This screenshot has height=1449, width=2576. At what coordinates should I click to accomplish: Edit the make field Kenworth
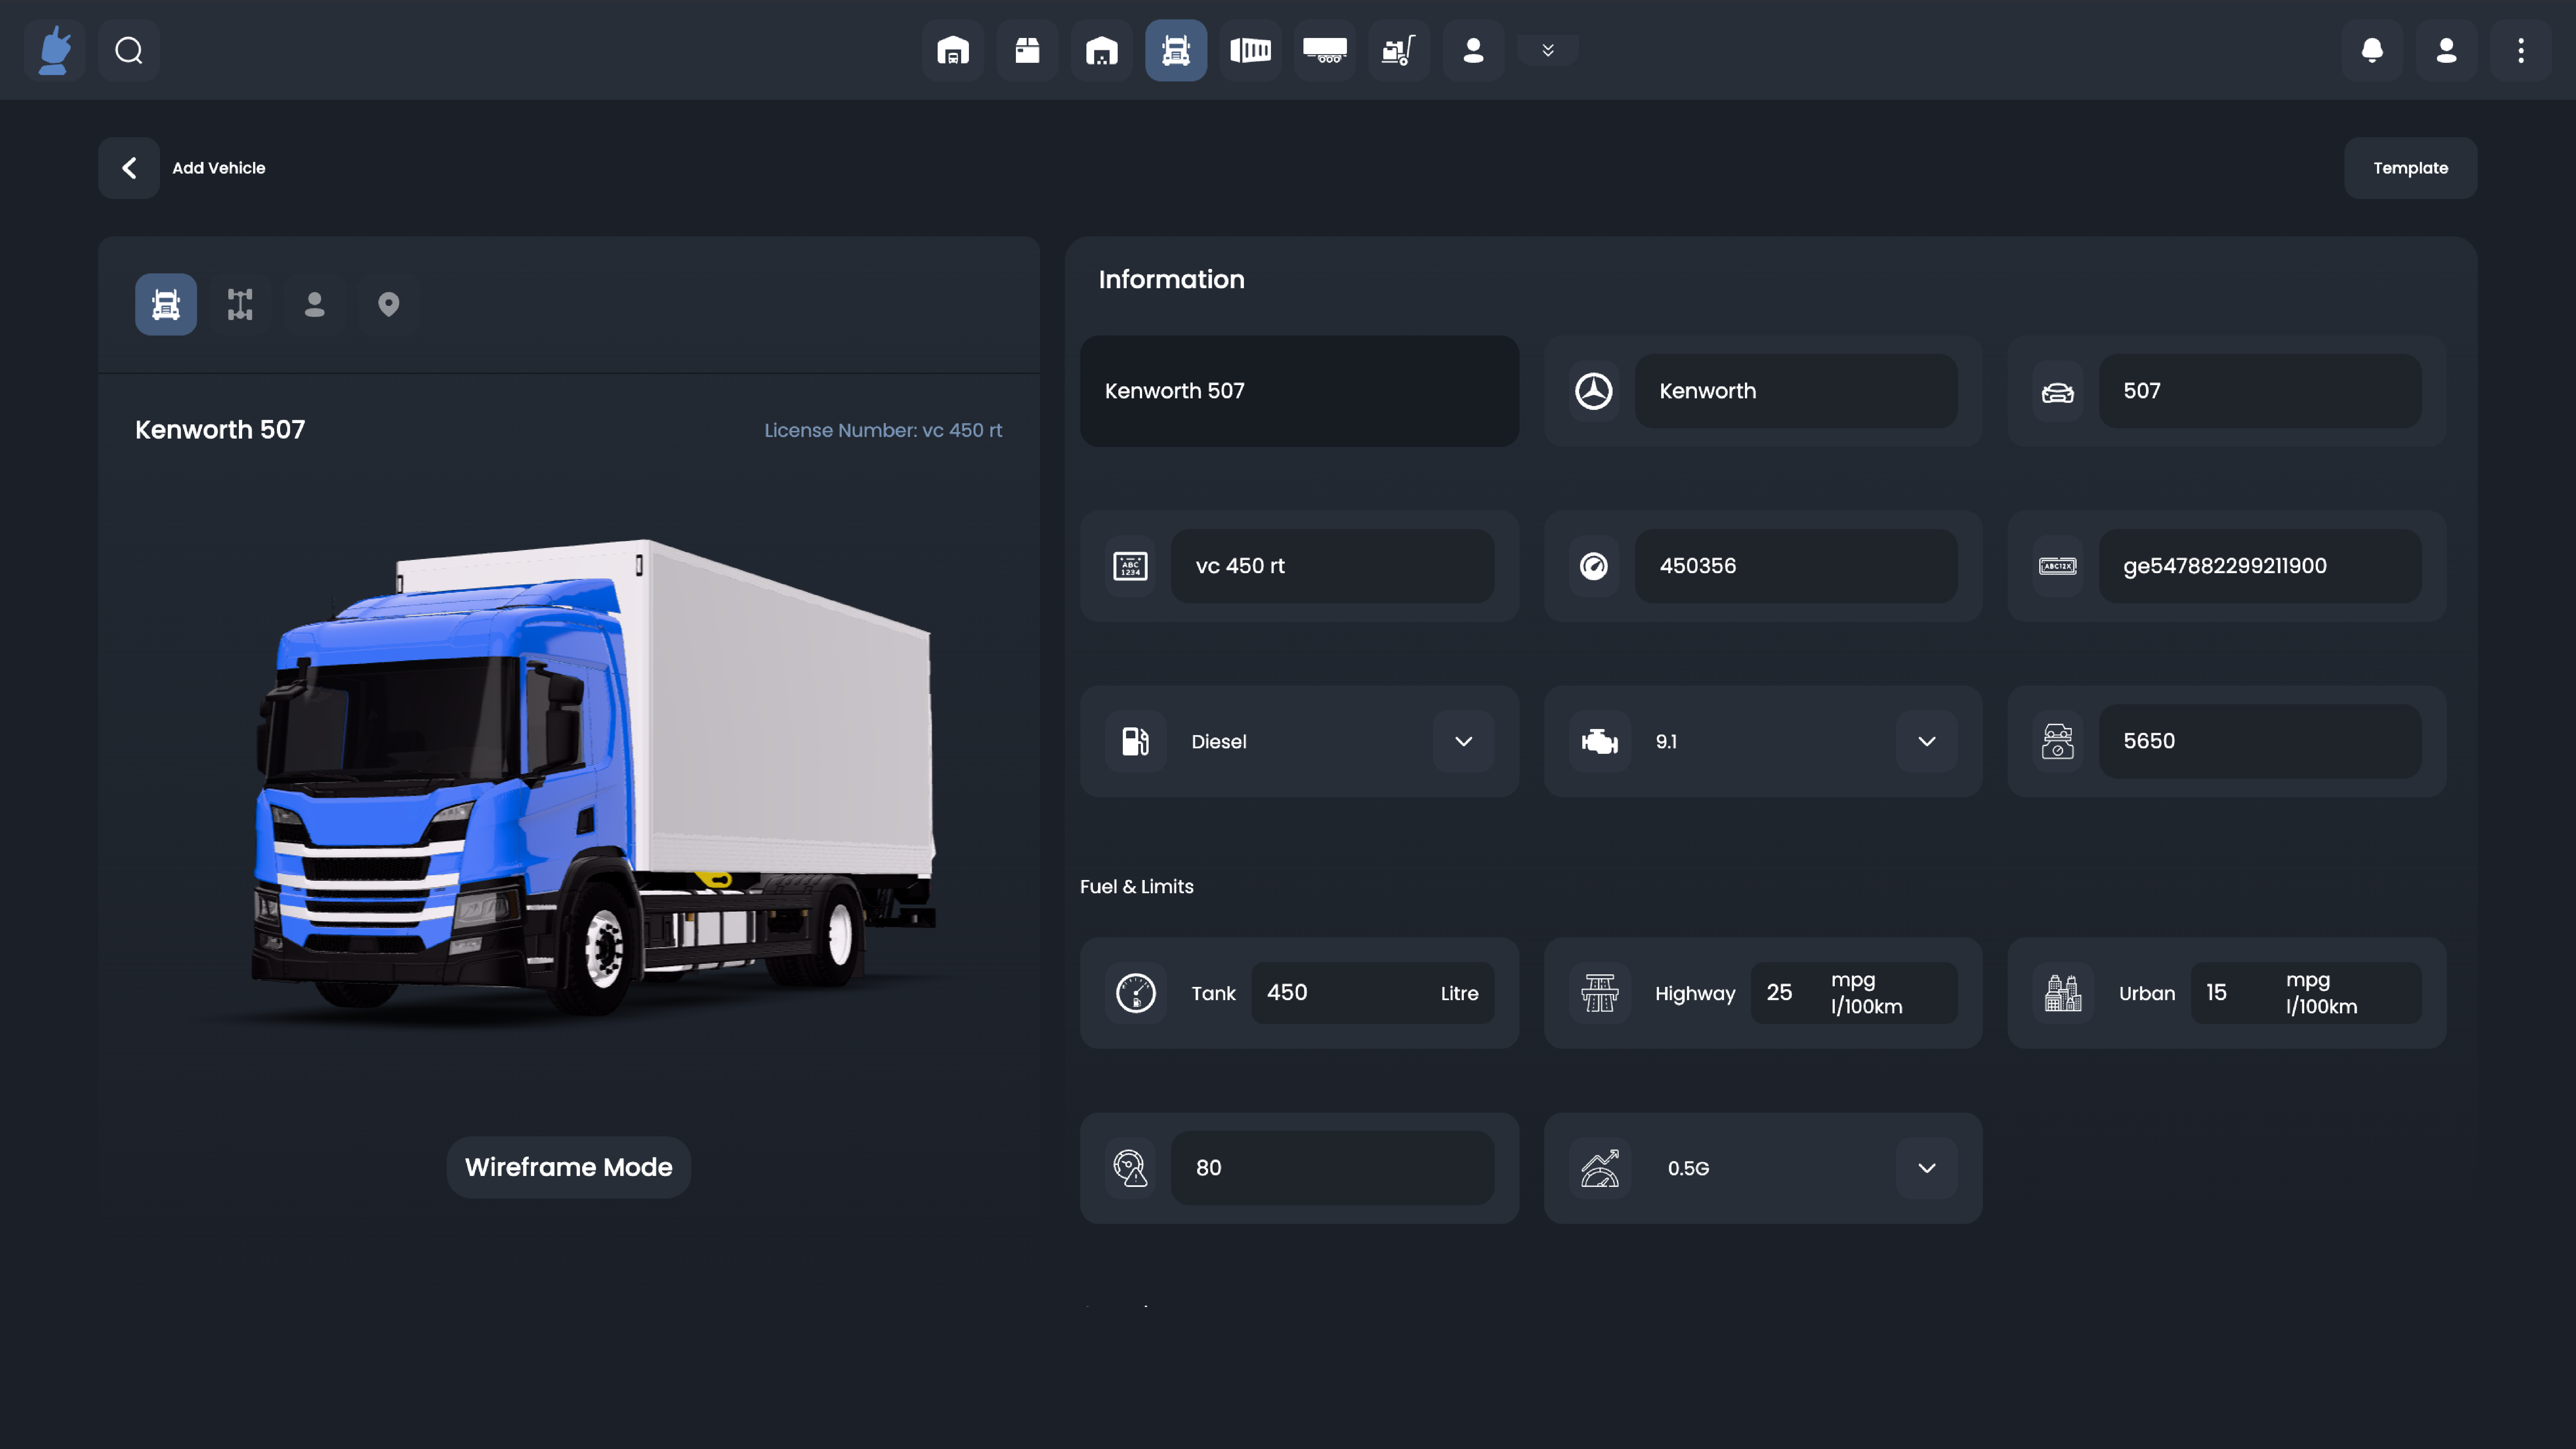click(x=1796, y=391)
